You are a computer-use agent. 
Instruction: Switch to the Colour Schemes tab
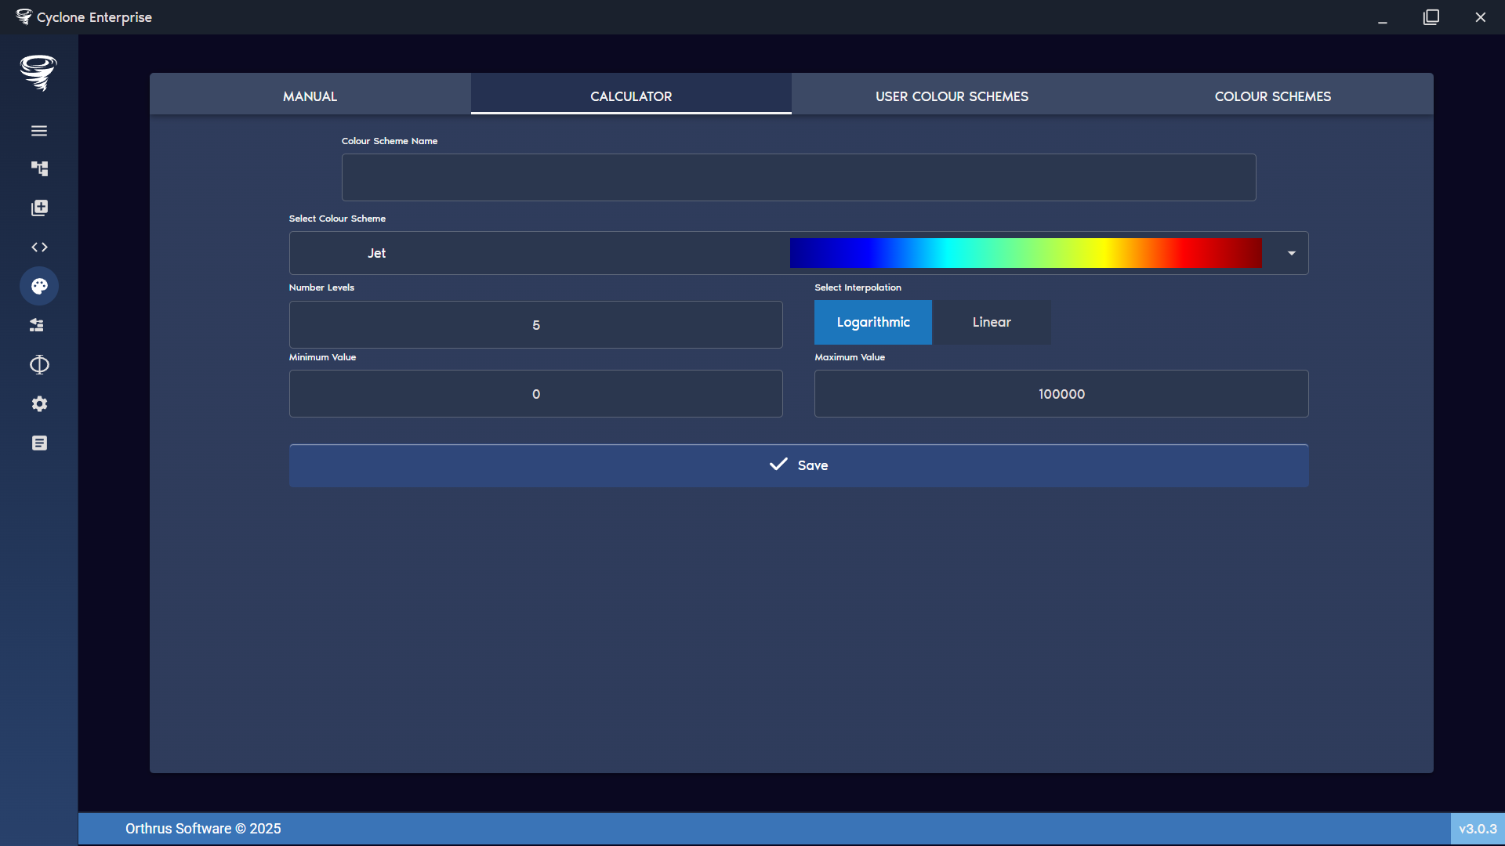coord(1272,96)
